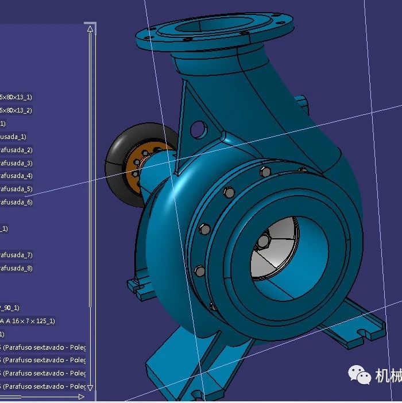Select the tree row ending '5×80×13_2)'

pos(16,111)
